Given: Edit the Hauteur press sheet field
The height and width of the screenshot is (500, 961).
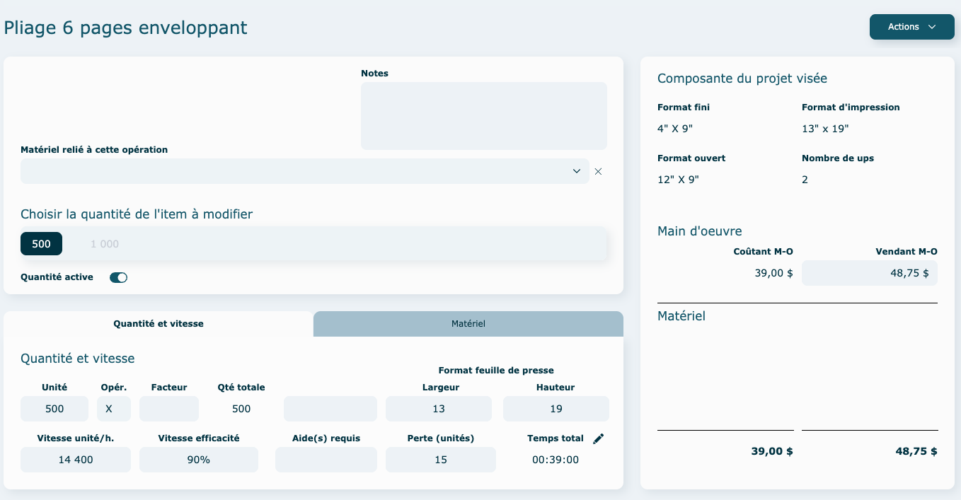Looking at the screenshot, I should (556, 409).
